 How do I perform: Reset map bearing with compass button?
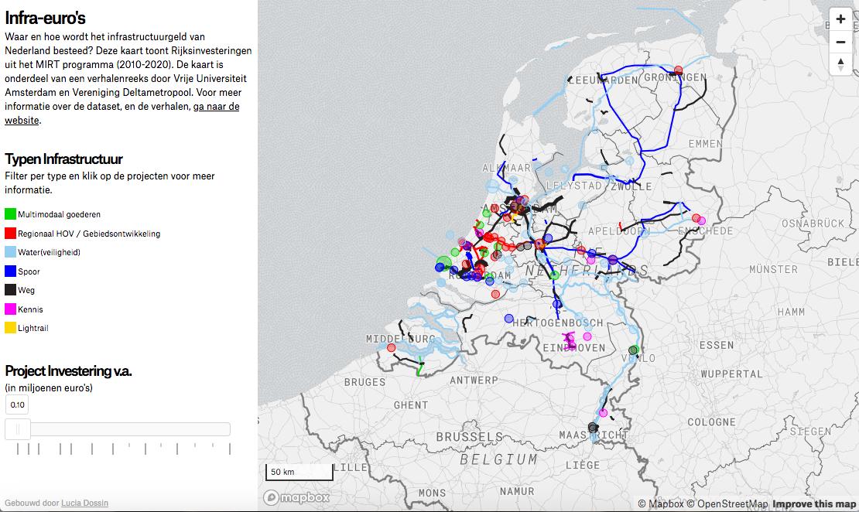840,64
